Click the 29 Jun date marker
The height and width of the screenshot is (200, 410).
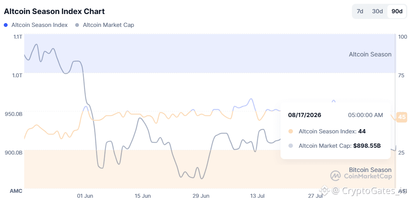(201, 196)
